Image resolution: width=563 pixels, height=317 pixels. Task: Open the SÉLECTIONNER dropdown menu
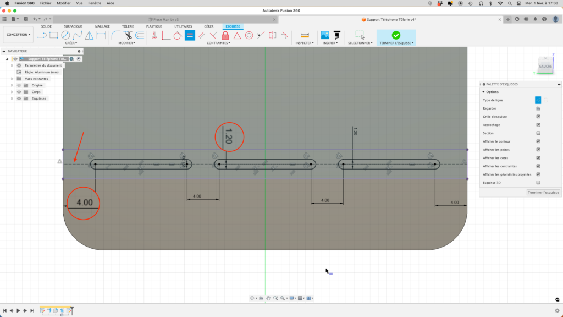(x=360, y=43)
